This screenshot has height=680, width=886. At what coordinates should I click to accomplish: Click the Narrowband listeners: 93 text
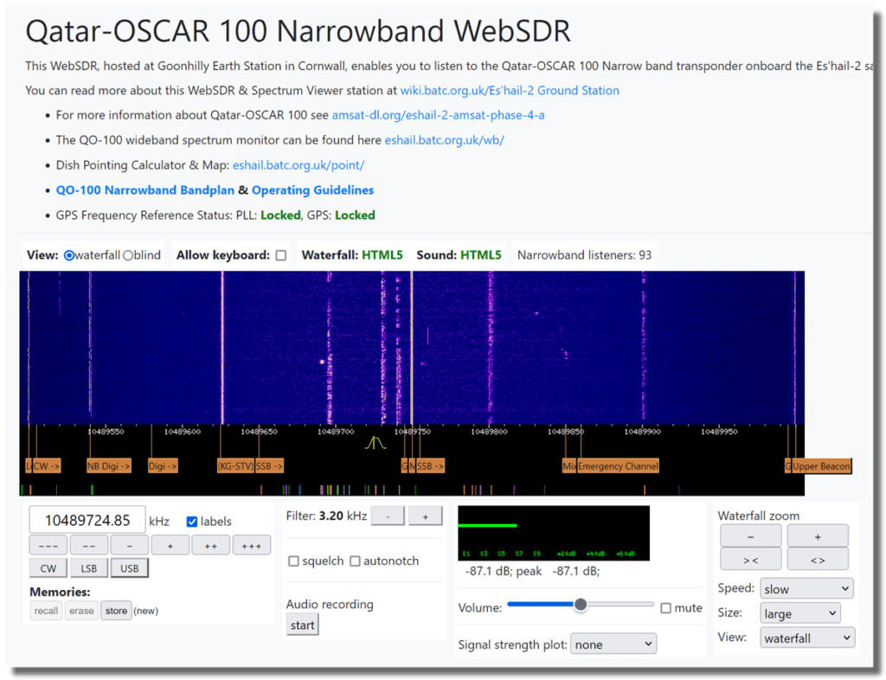[584, 255]
